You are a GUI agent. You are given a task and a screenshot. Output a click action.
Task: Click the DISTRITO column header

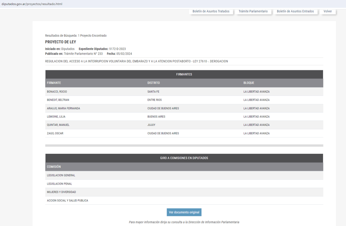click(153, 83)
